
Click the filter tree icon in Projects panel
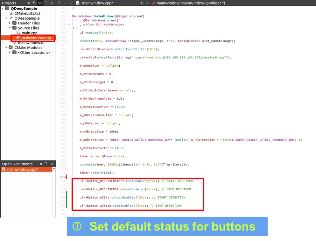point(34,3)
